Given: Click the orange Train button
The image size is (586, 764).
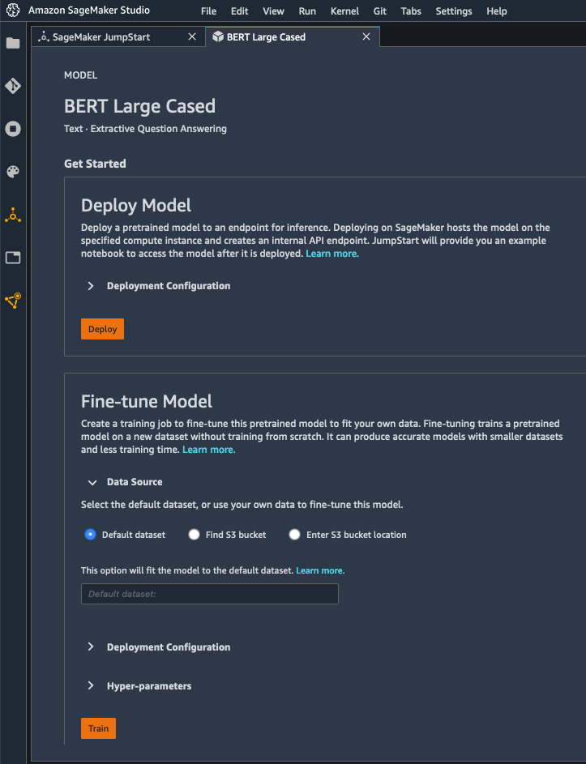Looking at the screenshot, I should coord(99,728).
